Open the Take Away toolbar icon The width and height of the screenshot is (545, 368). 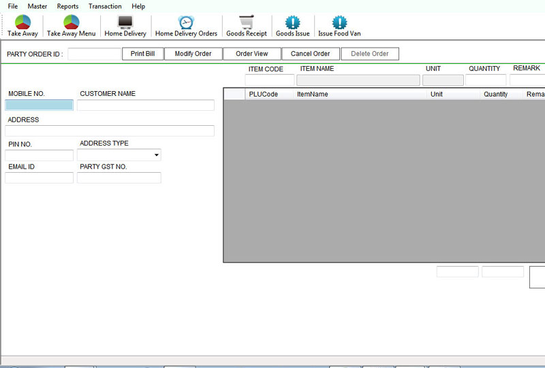pos(22,22)
